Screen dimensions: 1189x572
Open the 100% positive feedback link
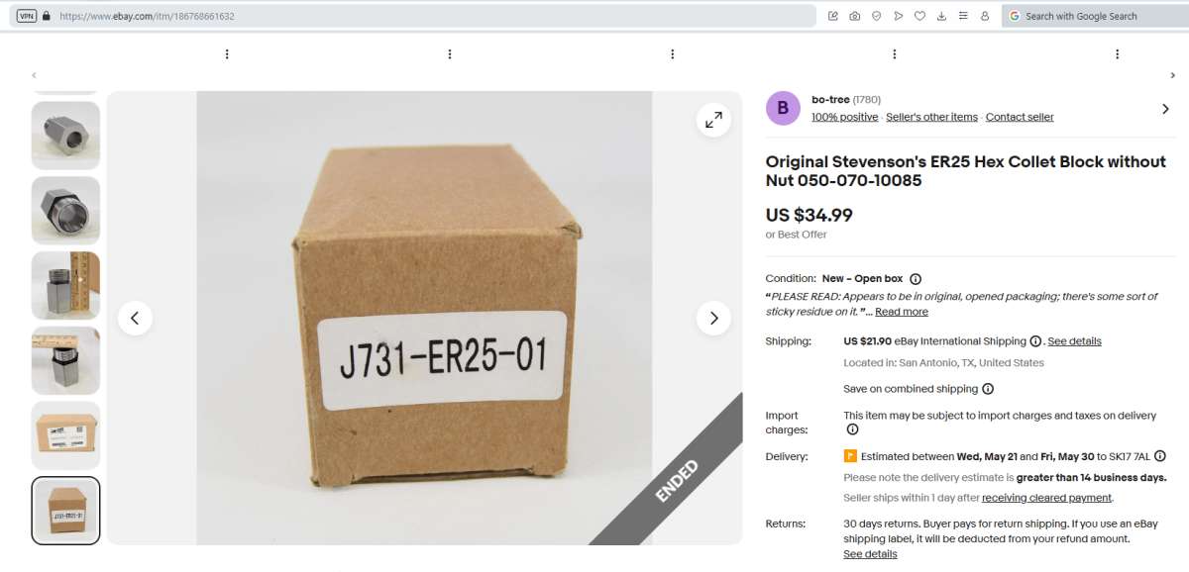tap(844, 117)
